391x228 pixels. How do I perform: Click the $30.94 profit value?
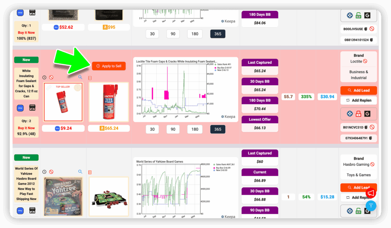(327, 96)
